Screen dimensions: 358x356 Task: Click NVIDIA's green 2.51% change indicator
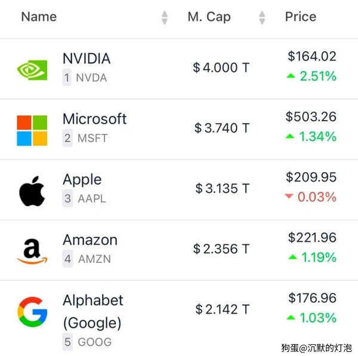tap(311, 76)
